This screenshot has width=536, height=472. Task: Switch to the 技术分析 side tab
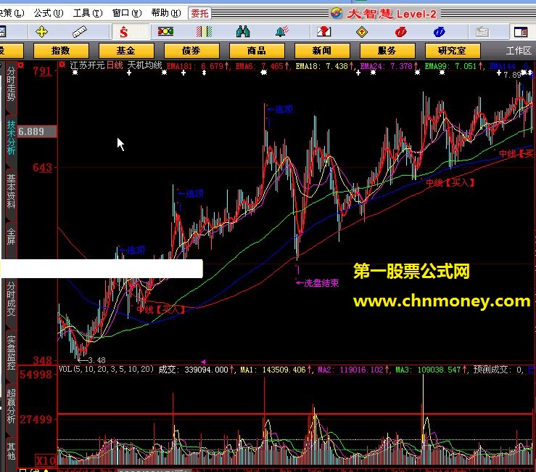pyautogui.click(x=11, y=138)
